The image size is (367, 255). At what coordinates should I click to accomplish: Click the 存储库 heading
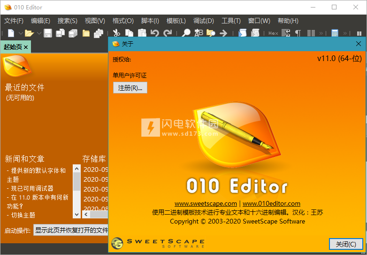click(x=94, y=159)
